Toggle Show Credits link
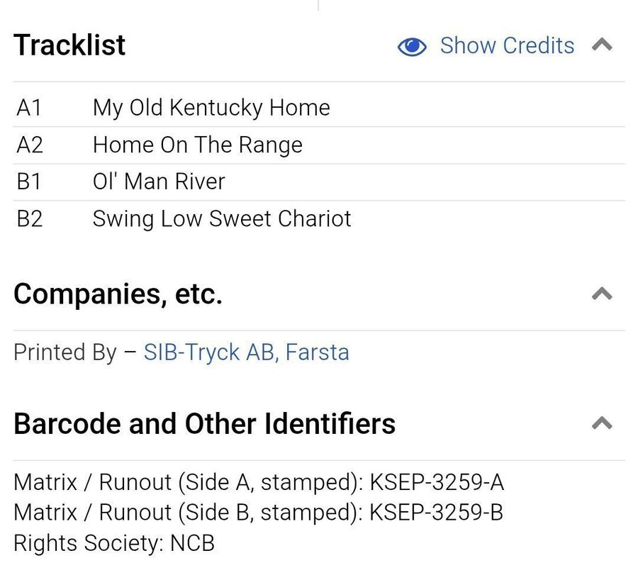Image resolution: width=638 pixels, height=580 pixels. click(507, 45)
